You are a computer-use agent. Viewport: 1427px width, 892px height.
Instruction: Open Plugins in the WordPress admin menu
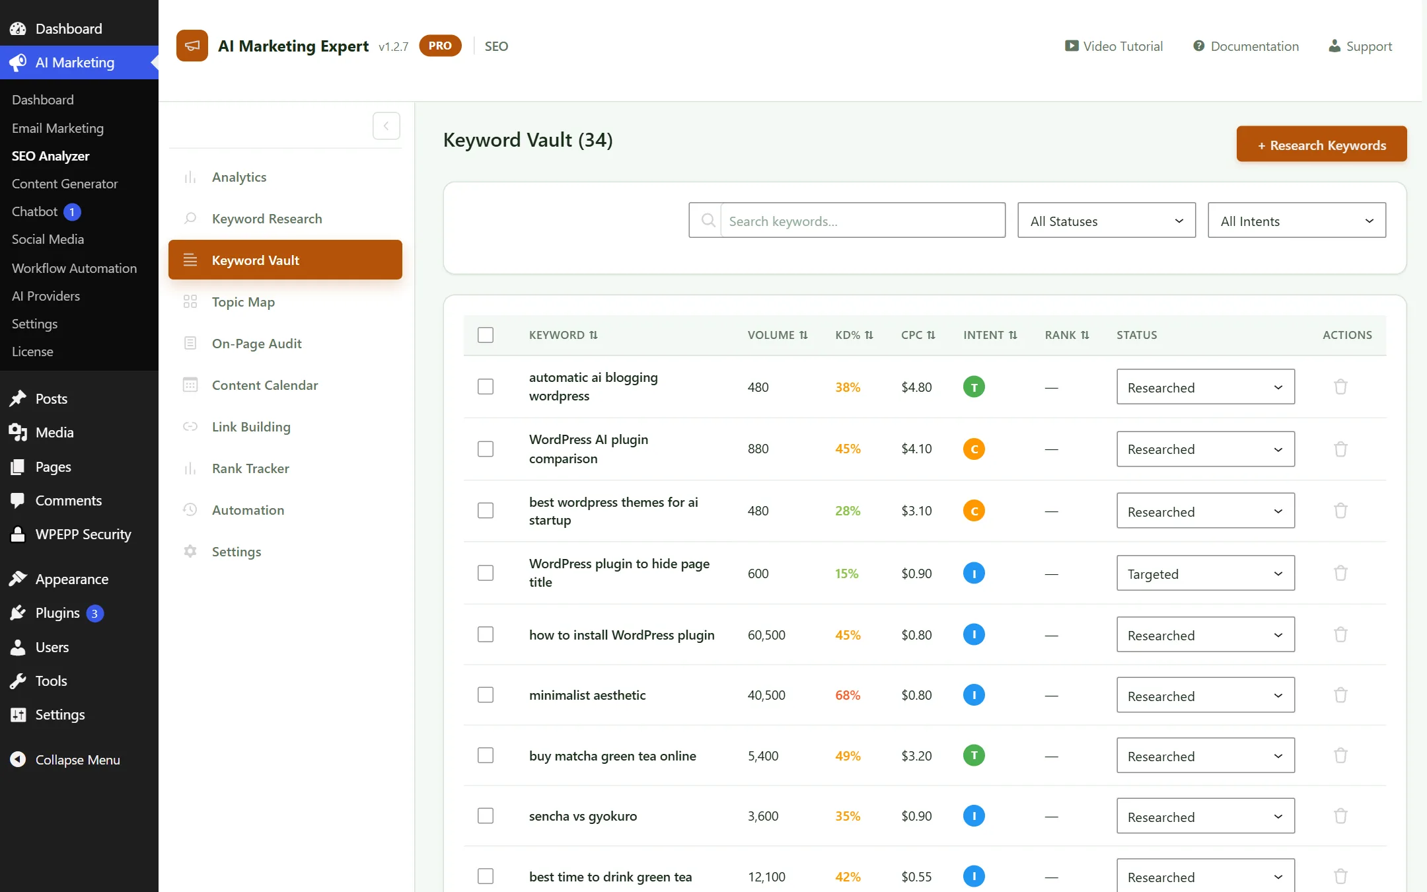point(57,613)
